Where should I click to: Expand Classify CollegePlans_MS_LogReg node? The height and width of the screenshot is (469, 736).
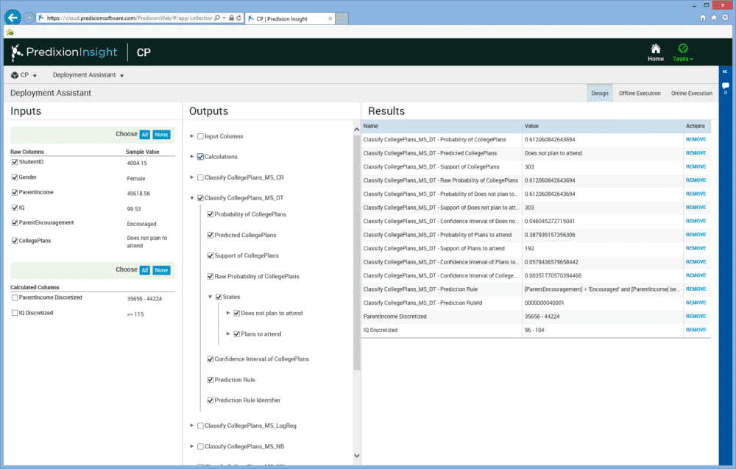point(192,426)
